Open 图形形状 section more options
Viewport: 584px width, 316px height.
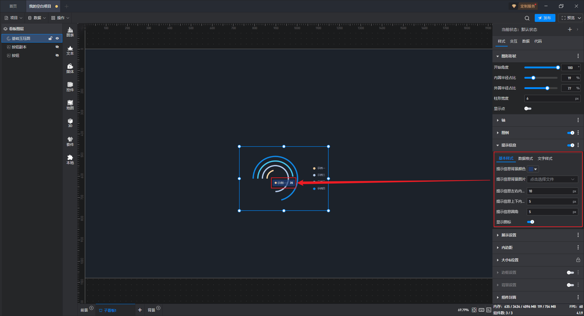click(578, 56)
